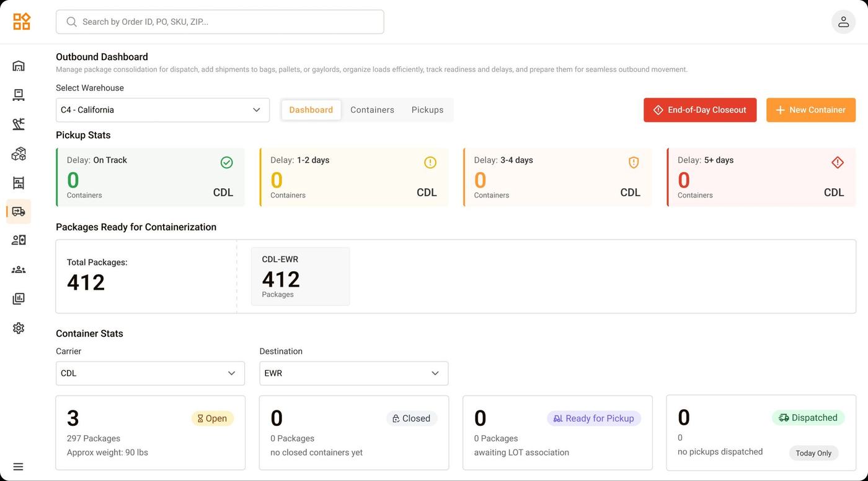Open the robotic arm conveyor sidebar icon
868x481 pixels.
(x=19, y=124)
